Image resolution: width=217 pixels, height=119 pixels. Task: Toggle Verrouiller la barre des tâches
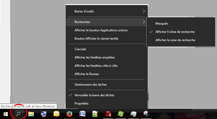coord(94,95)
